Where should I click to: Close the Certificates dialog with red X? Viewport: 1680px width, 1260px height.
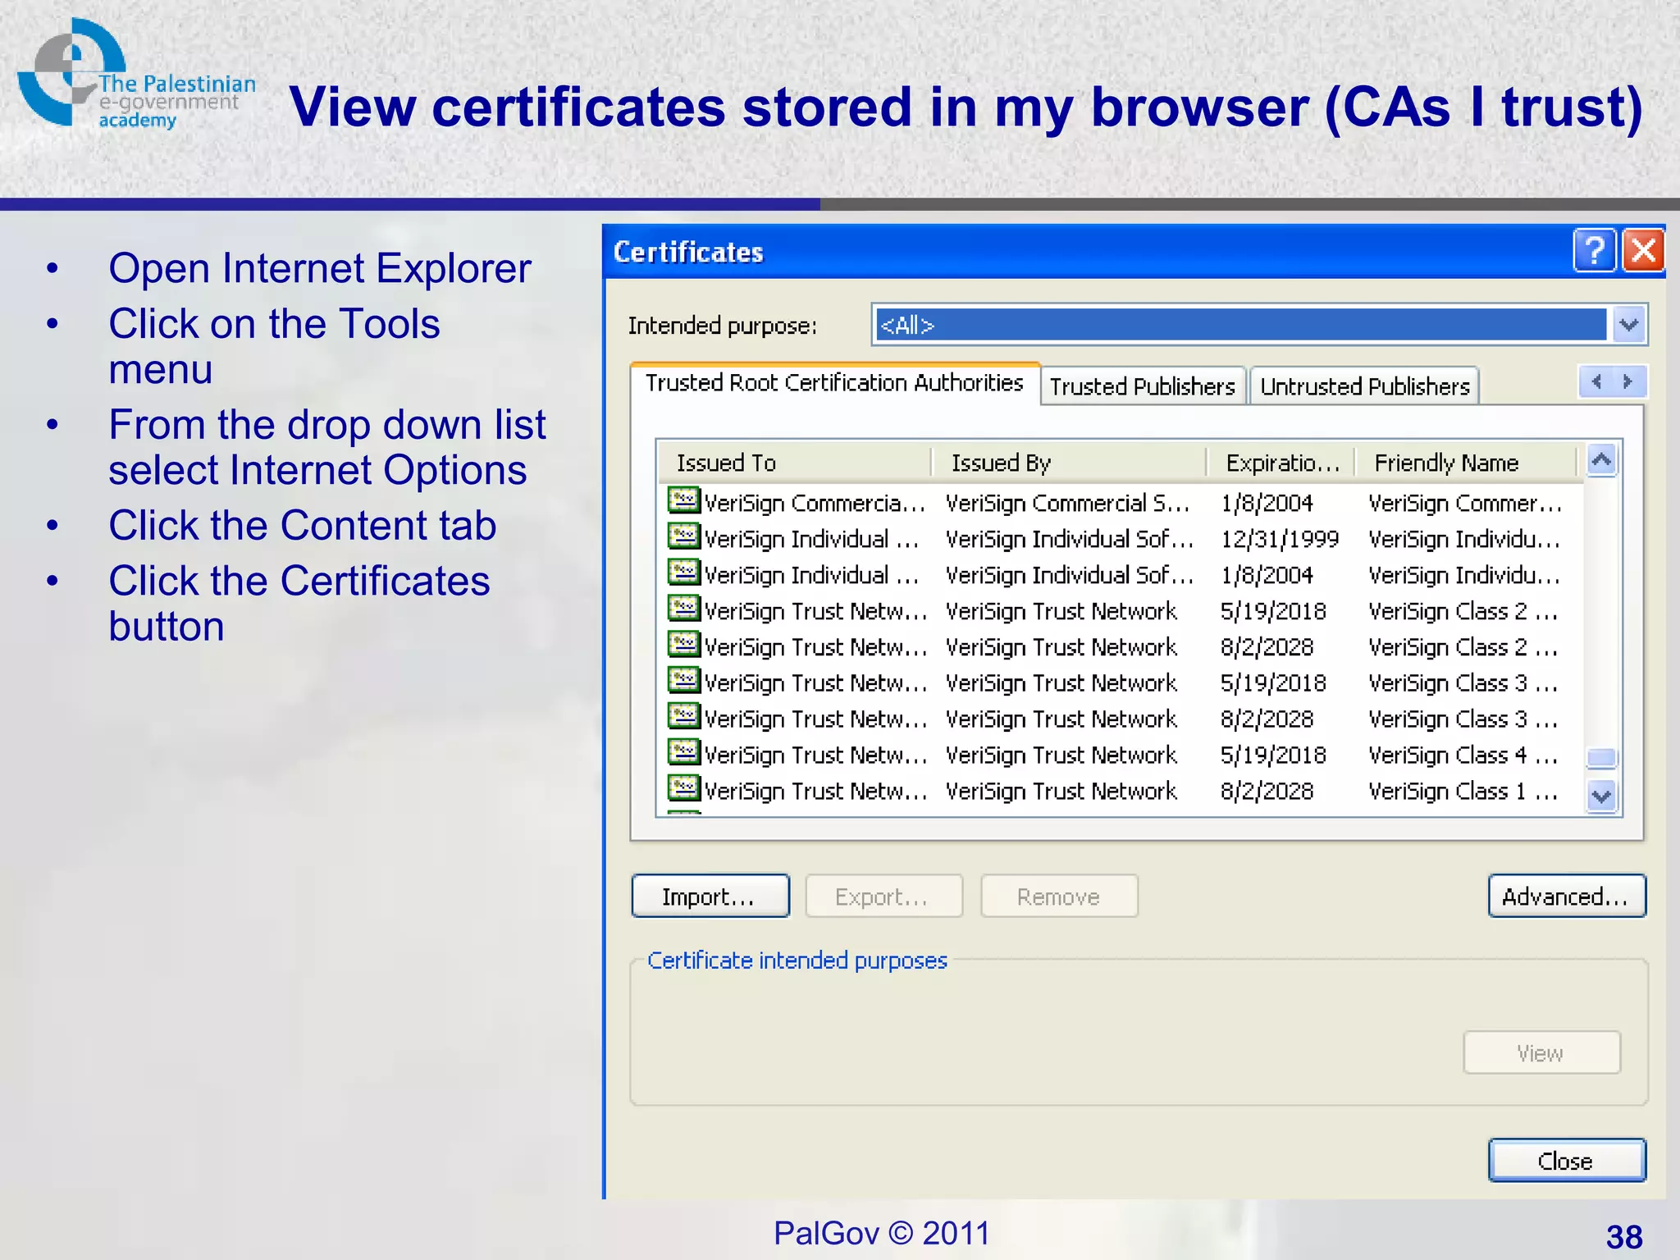[x=1643, y=250]
